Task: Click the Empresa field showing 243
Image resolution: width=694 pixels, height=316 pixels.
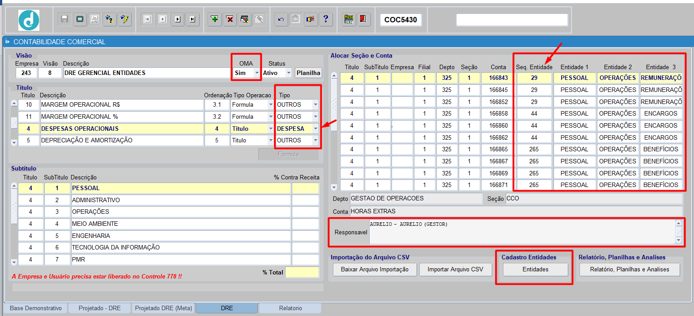Action: (x=26, y=73)
